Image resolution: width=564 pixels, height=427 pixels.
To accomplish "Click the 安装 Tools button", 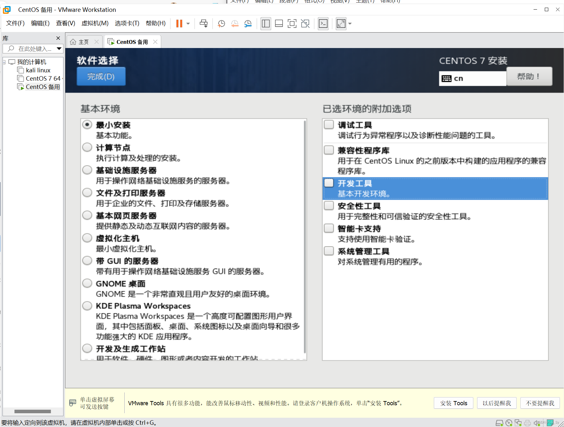I will point(453,403).
